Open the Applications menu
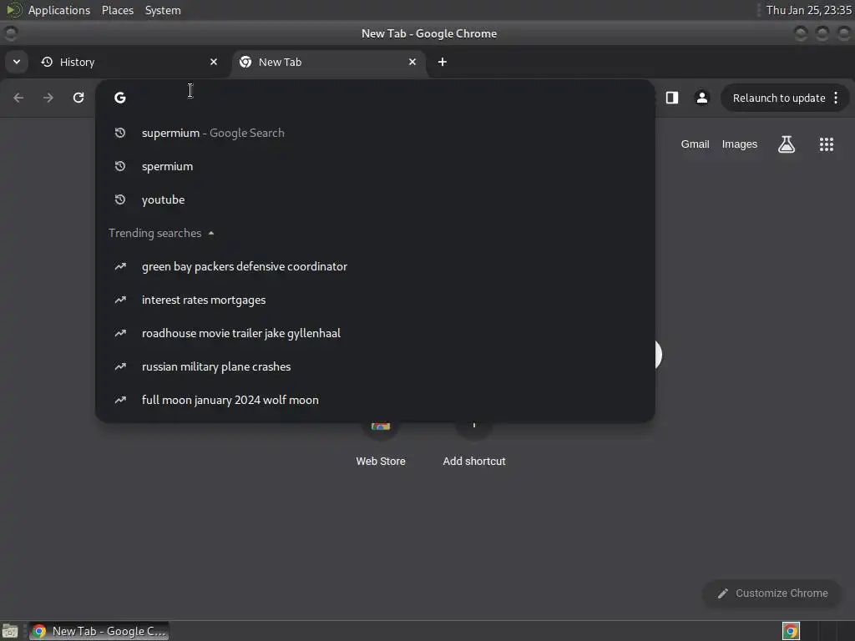The width and height of the screenshot is (855, 641). click(x=59, y=10)
